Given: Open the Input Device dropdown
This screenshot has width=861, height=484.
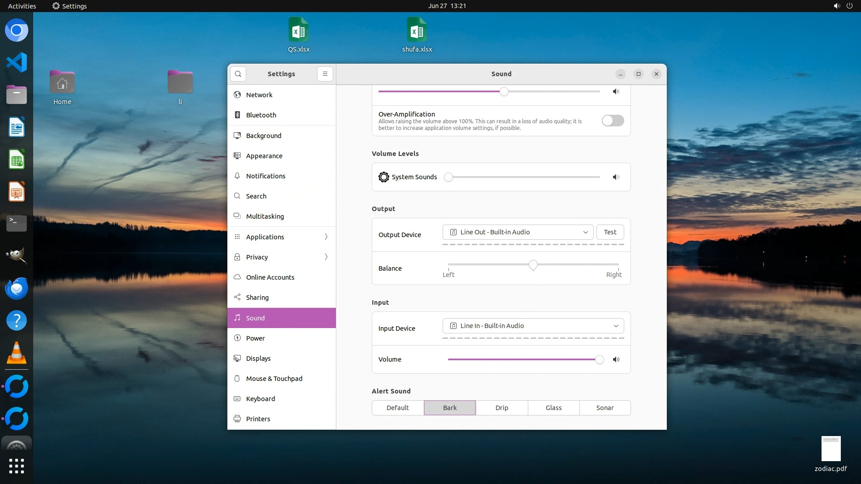Looking at the screenshot, I should [x=533, y=326].
